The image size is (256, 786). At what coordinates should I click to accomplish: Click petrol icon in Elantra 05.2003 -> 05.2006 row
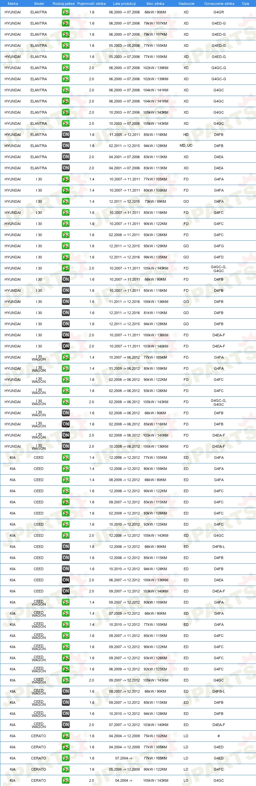(65, 46)
